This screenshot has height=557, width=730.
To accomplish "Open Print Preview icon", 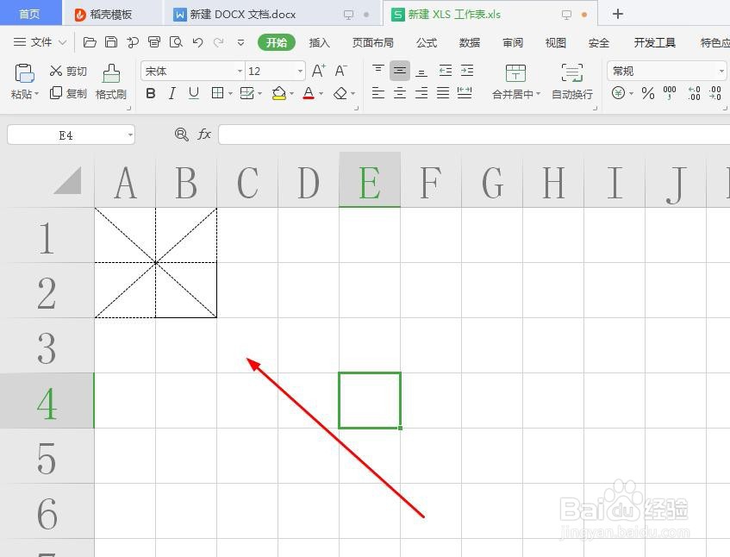I will pos(176,42).
